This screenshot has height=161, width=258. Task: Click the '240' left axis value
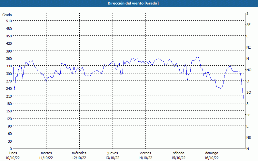[9, 89]
